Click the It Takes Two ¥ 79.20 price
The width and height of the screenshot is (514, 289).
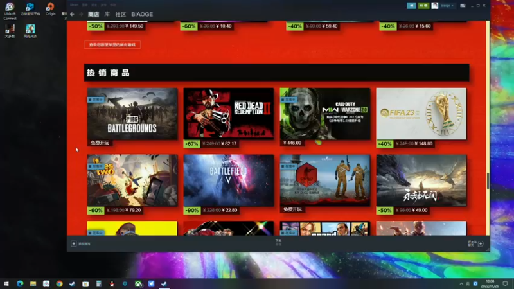(133, 210)
